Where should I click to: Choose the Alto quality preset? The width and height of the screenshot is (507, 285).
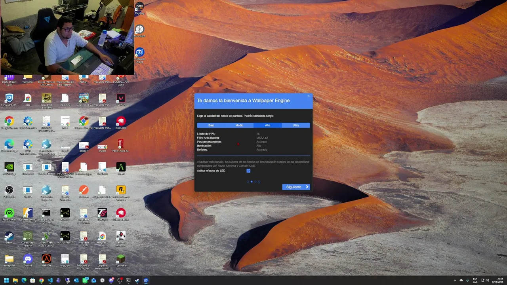coord(267,125)
